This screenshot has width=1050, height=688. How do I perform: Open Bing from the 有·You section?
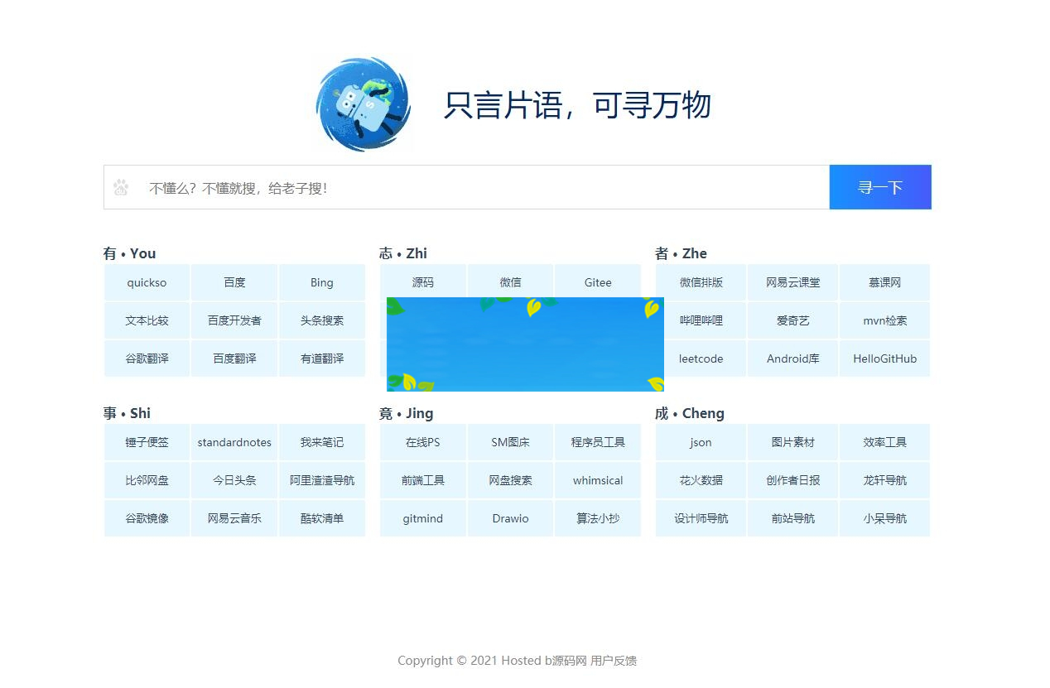click(321, 282)
